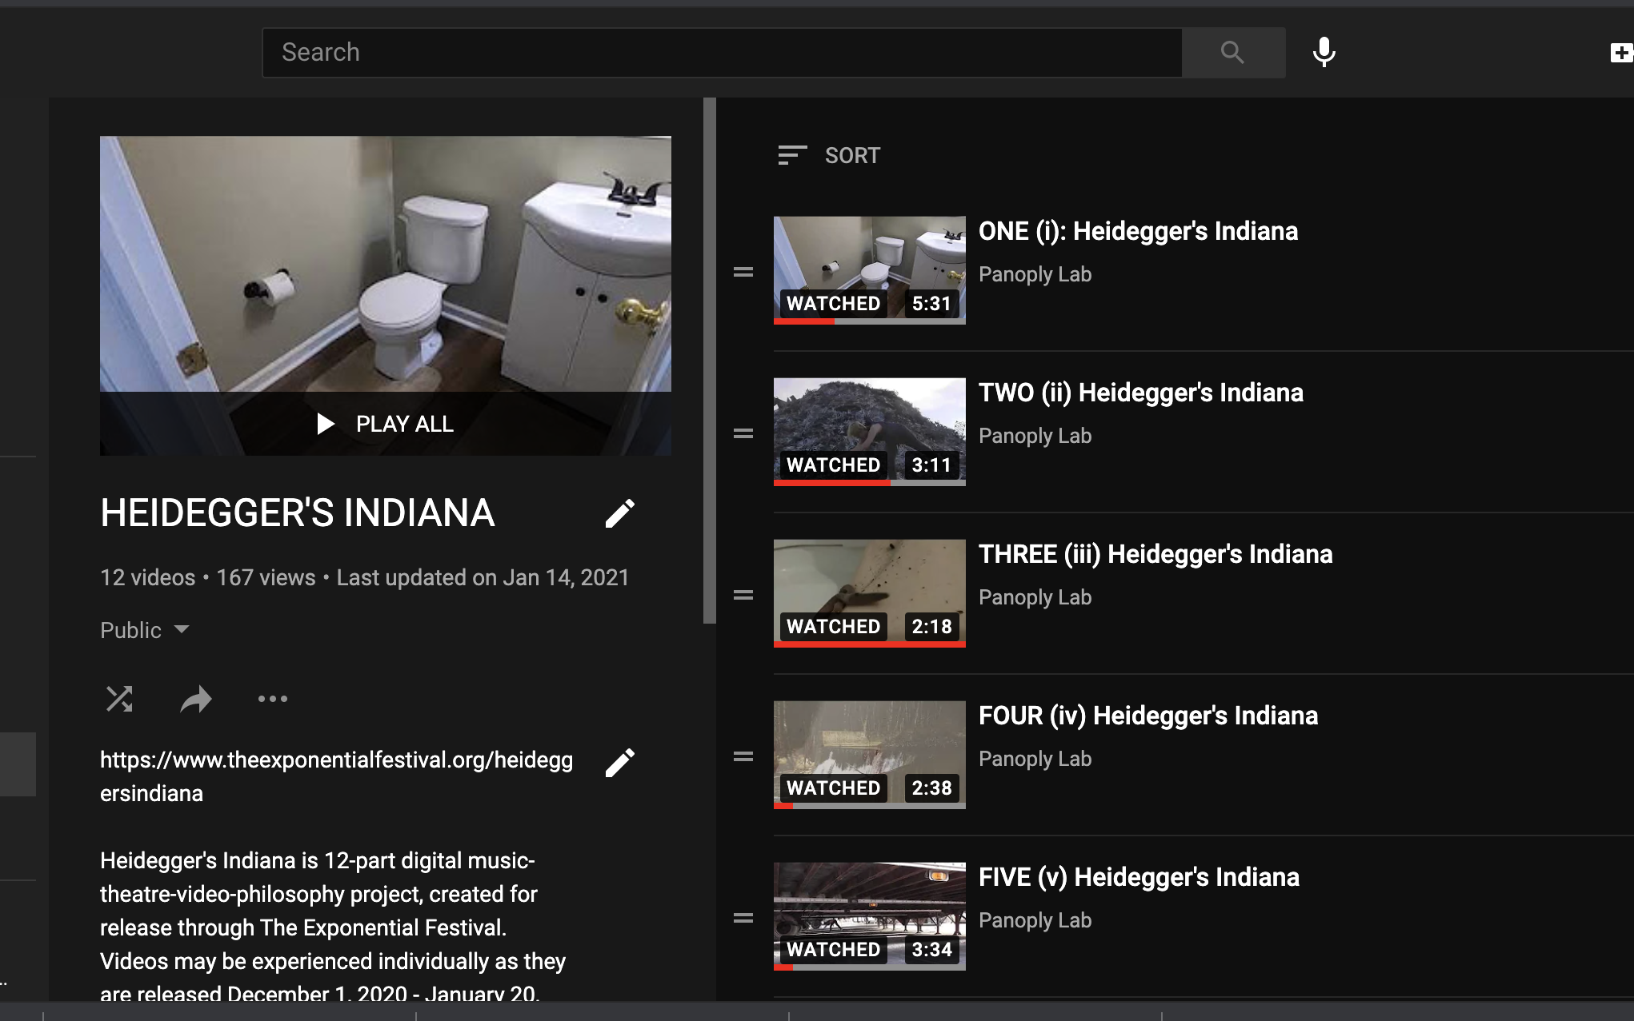The image size is (1634, 1021).
Task: Open the SORT menu
Action: pyautogui.click(x=829, y=155)
